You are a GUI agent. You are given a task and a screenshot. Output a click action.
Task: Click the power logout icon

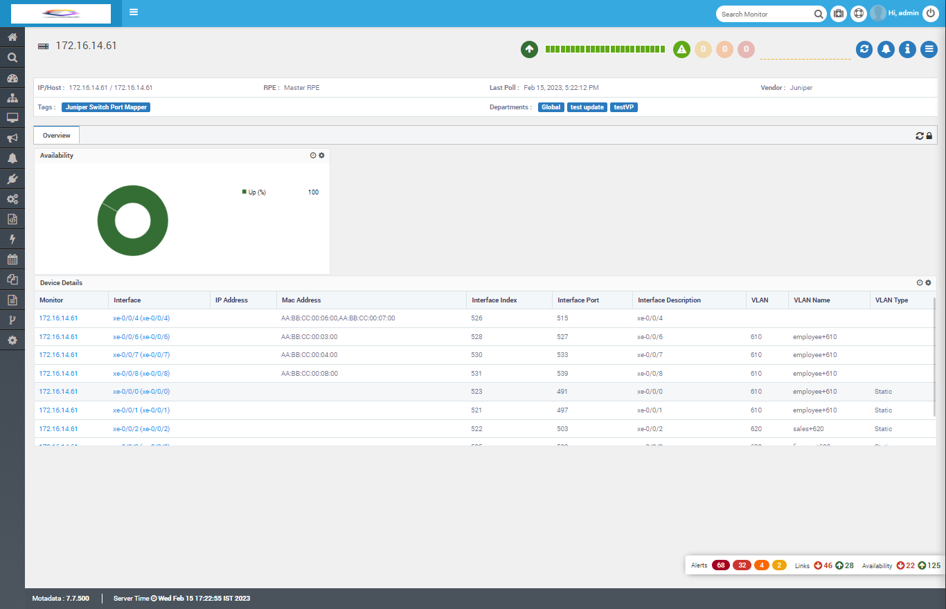931,13
